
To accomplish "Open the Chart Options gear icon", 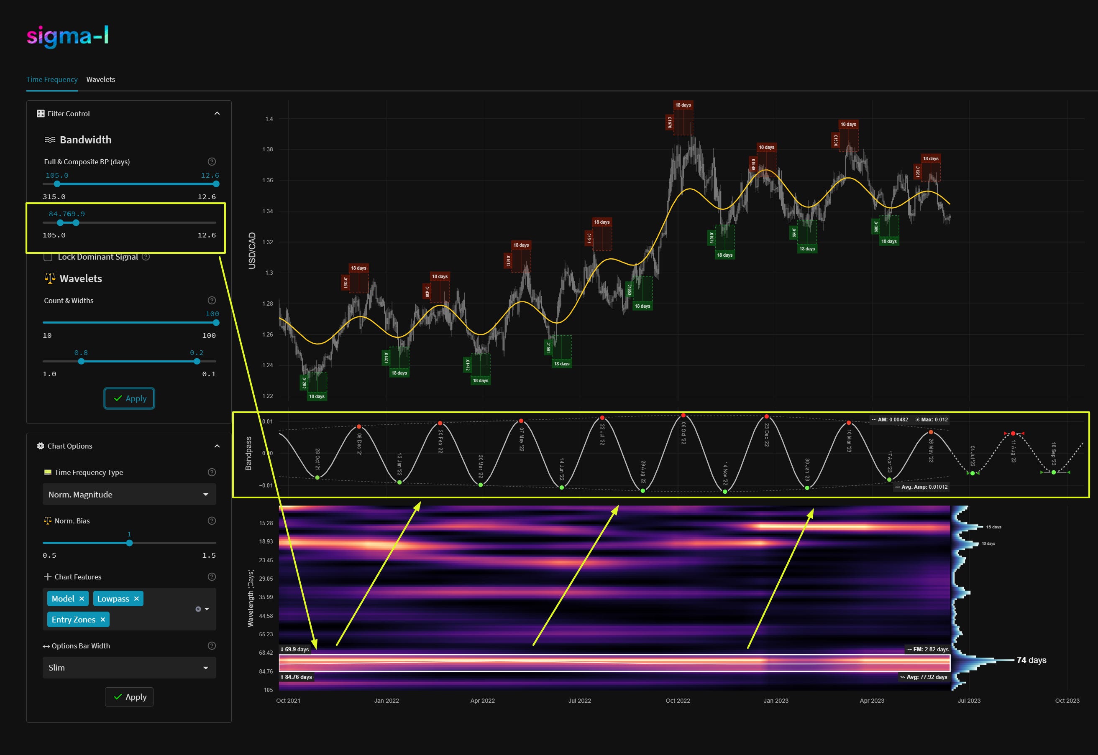I will click(x=40, y=446).
